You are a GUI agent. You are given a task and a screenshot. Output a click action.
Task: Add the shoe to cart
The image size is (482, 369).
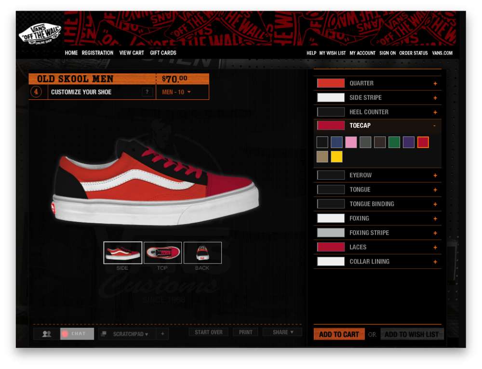(339, 334)
